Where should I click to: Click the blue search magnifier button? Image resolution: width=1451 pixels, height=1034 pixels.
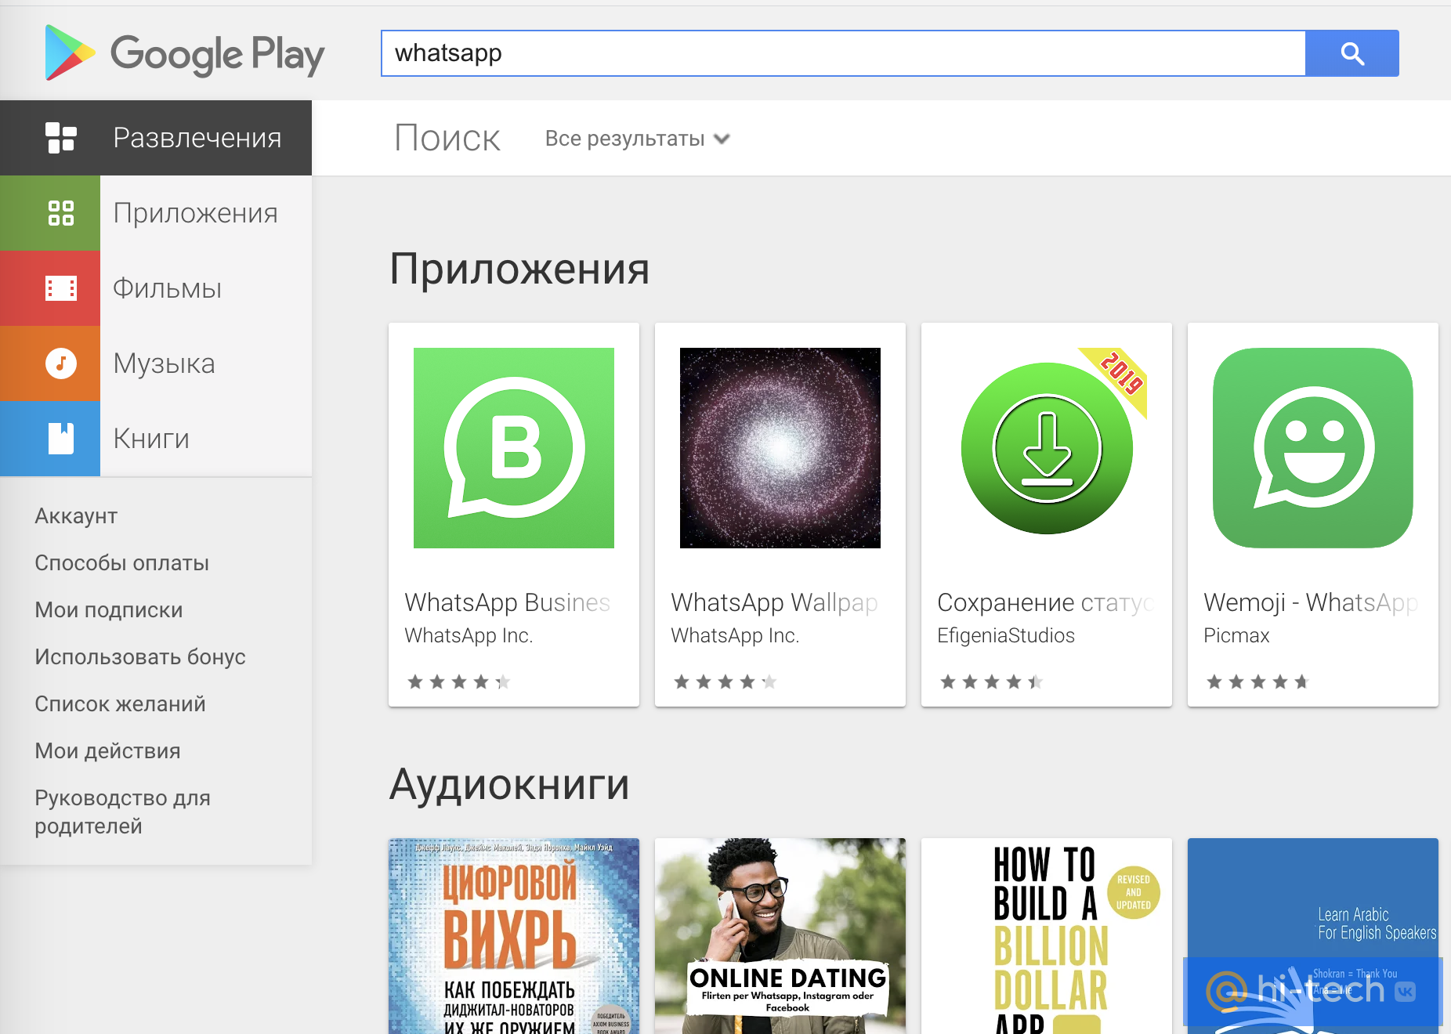1352,53
